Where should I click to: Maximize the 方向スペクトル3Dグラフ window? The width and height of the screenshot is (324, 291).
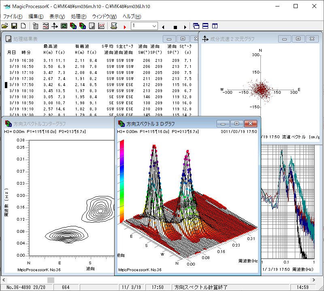coord(237,124)
